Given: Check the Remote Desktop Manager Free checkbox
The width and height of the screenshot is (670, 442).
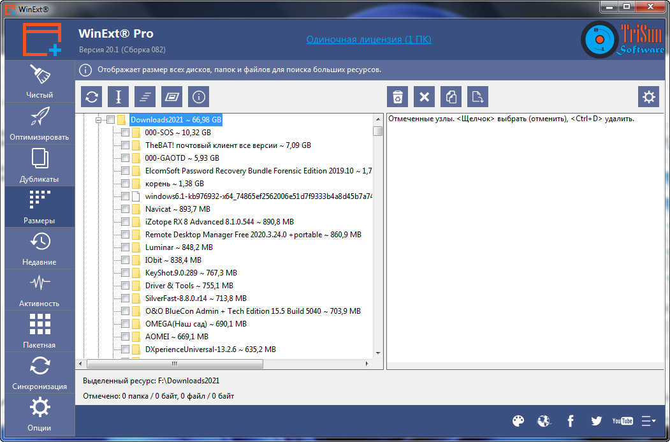Looking at the screenshot, I should click(125, 235).
